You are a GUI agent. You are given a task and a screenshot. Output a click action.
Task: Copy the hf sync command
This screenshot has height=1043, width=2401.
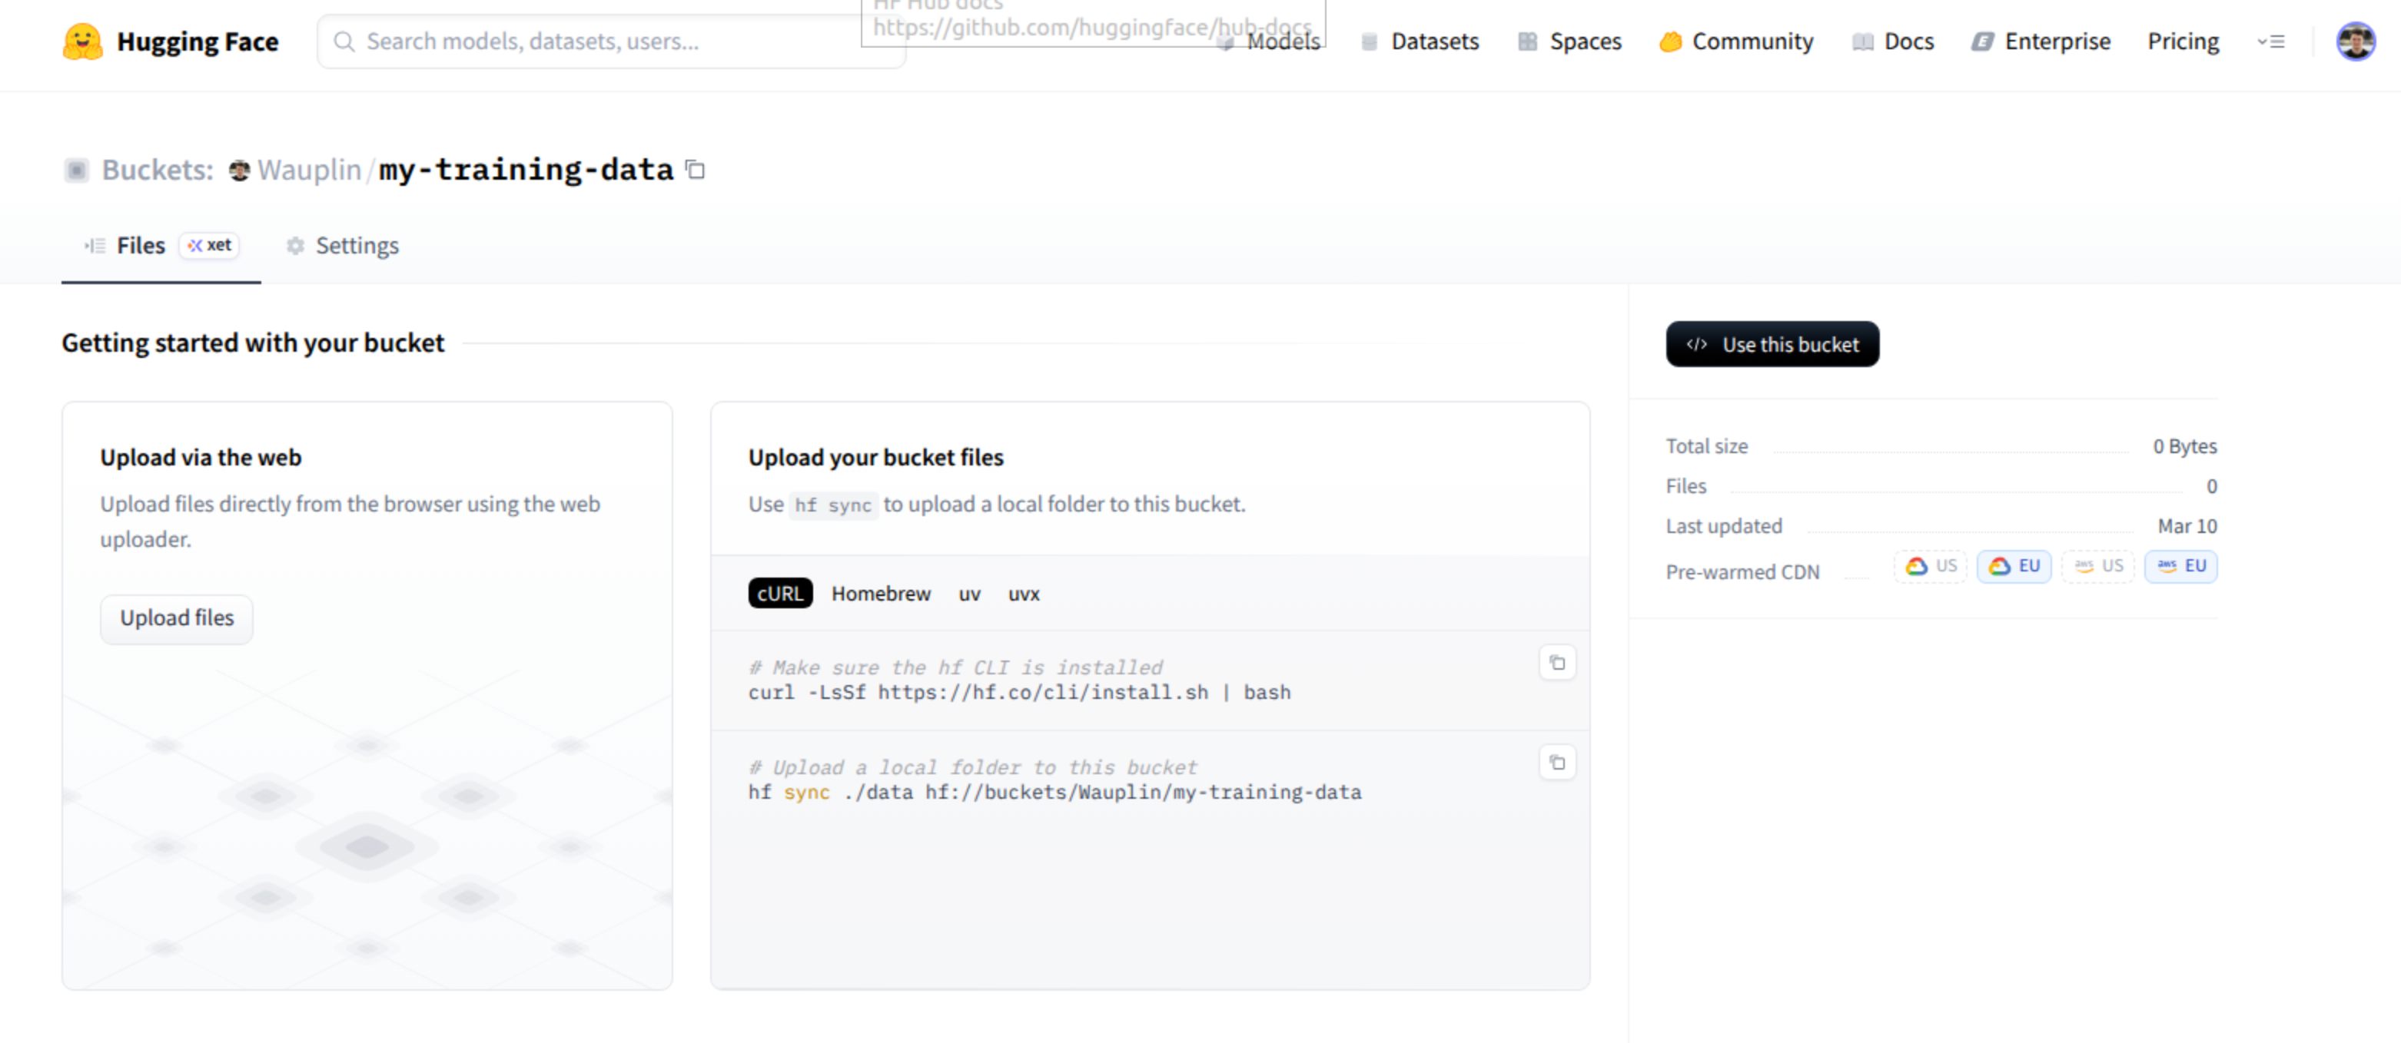tap(1556, 763)
